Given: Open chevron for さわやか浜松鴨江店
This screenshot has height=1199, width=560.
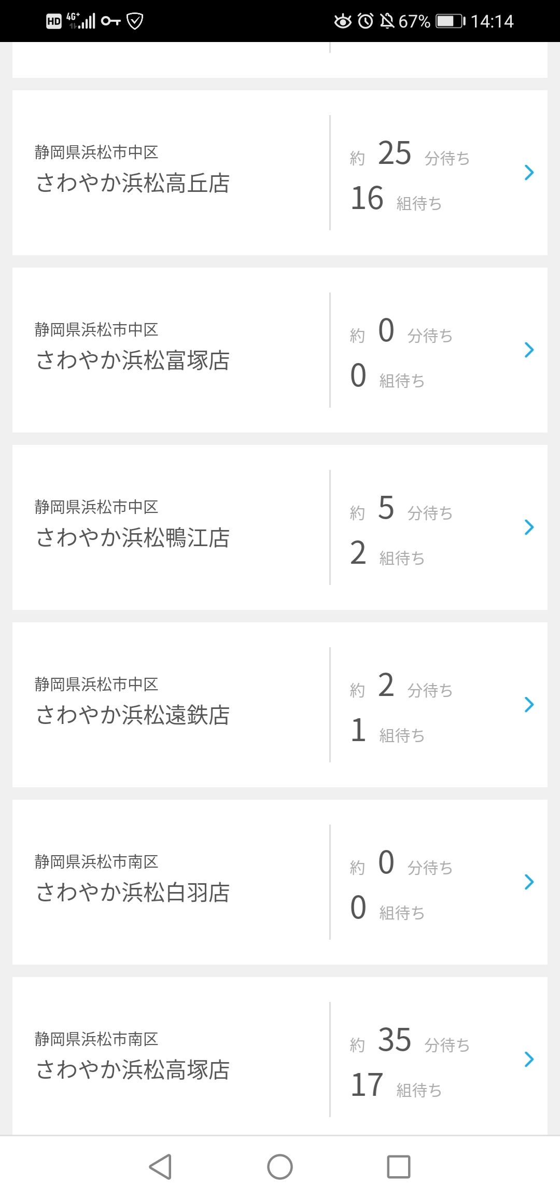Looking at the screenshot, I should click(529, 527).
